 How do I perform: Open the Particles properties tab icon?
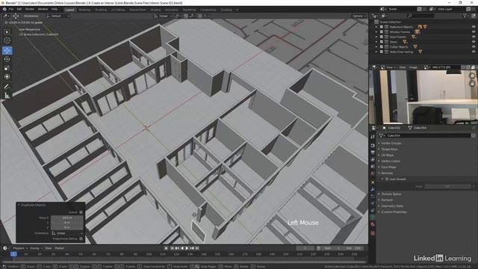coord(373,197)
